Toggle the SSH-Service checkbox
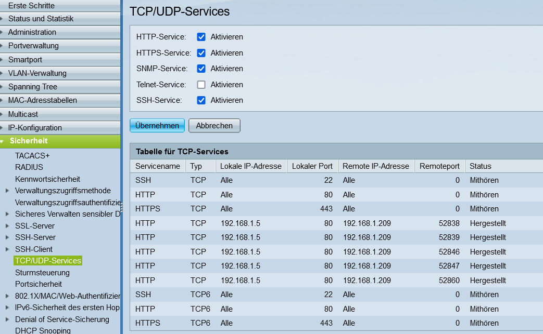543x334 pixels. click(x=201, y=100)
